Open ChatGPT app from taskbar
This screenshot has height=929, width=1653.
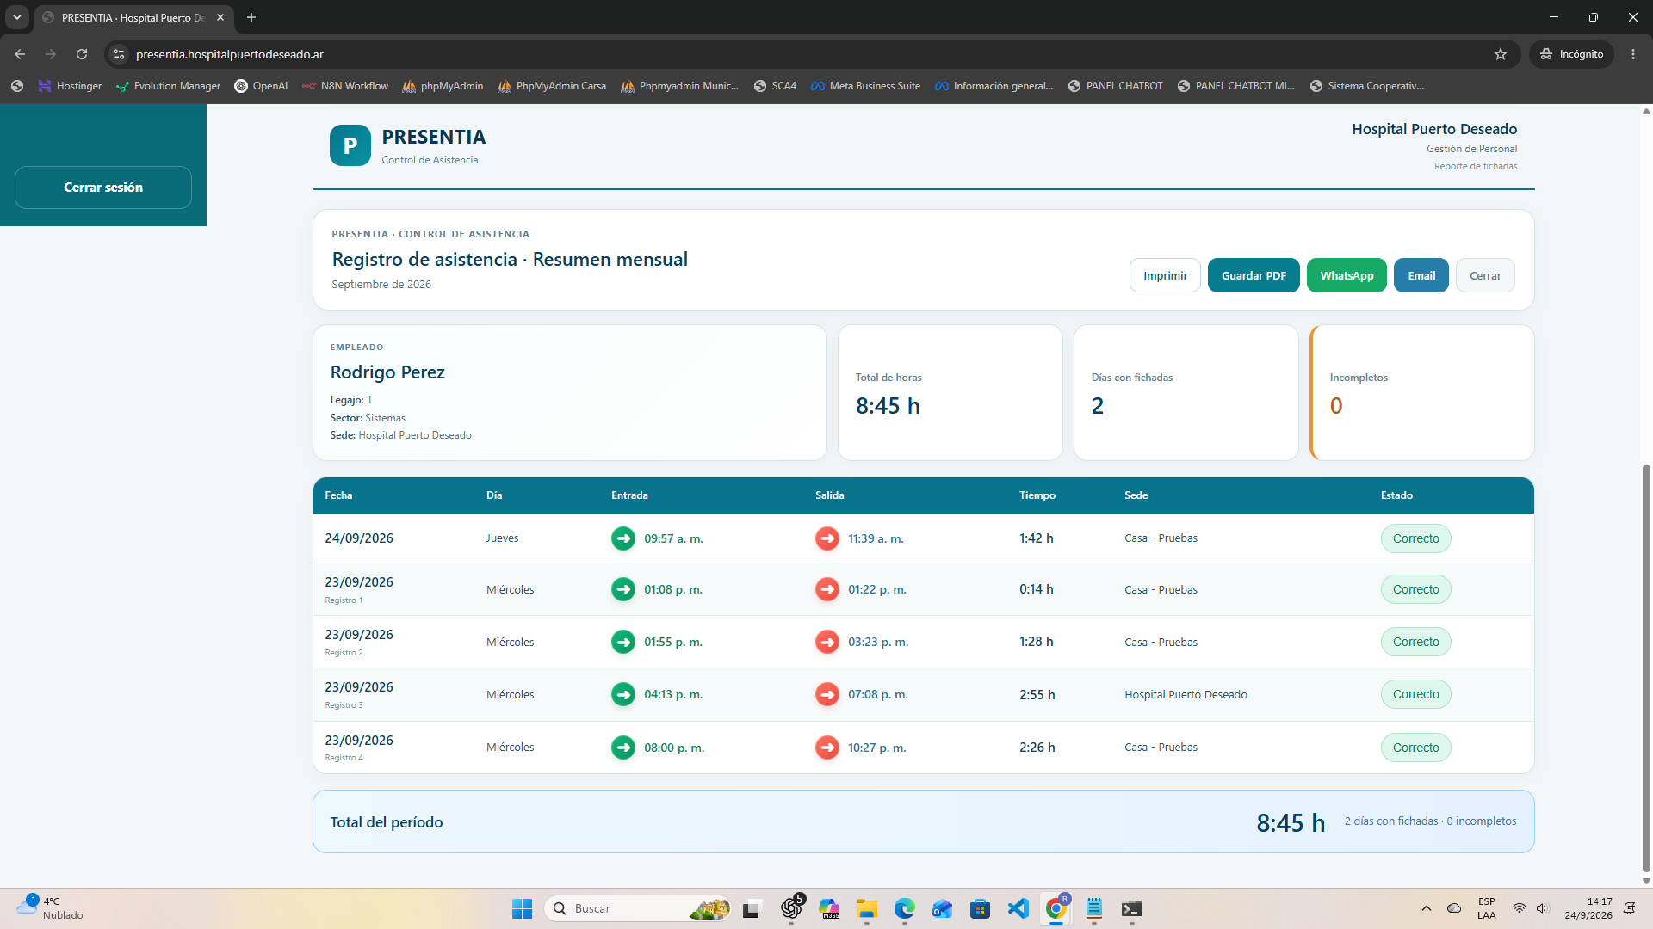[791, 908]
